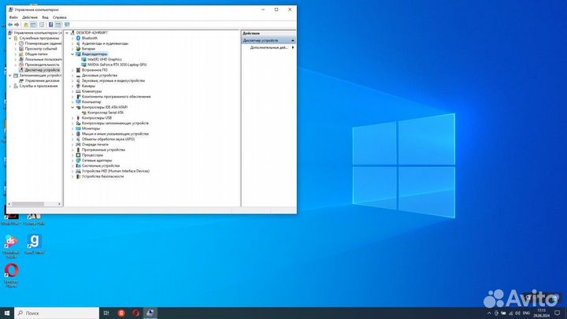This screenshot has height=319, width=567.
Task: Collapse the Видеоадаптеры category
Action: (72, 54)
